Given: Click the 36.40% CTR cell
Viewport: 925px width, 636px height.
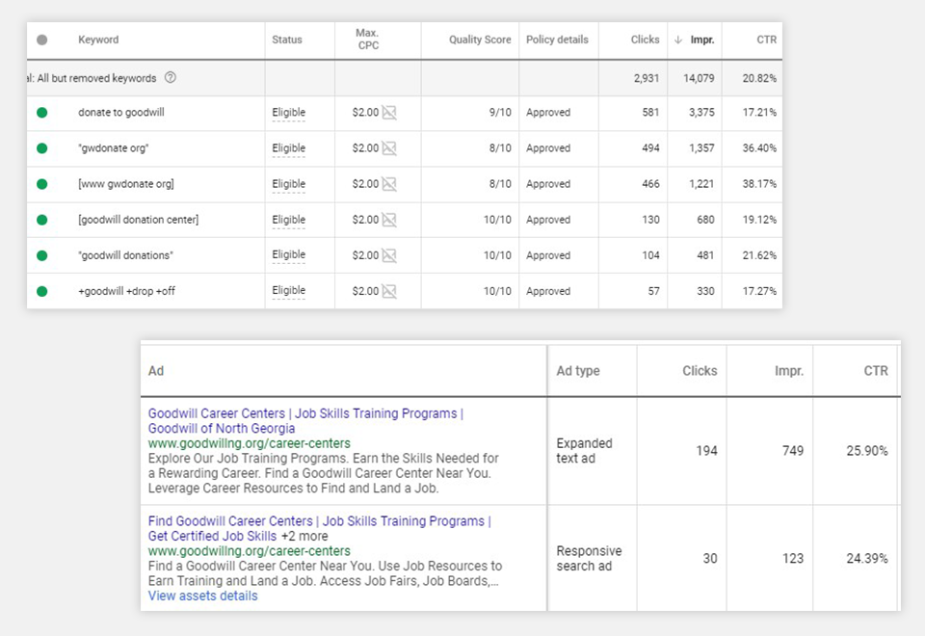Looking at the screenshot, I should (x=759, y=148).
